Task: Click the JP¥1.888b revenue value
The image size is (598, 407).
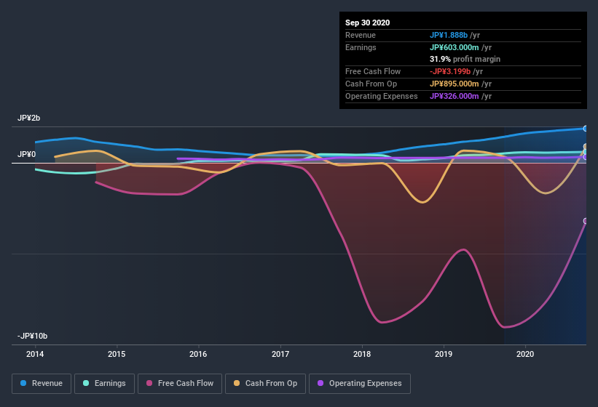Action: 449,35
